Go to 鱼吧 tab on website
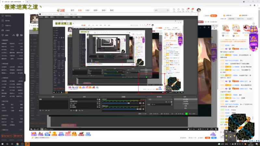The height and width of the screenshot is (146, 260). pyautogui.click(x=112, y=10)
